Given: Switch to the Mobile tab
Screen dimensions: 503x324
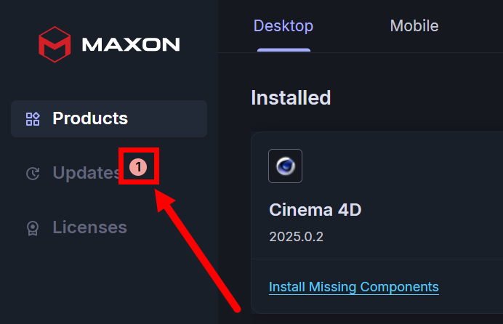Looking at the screenshot, I should click(414, 26).
